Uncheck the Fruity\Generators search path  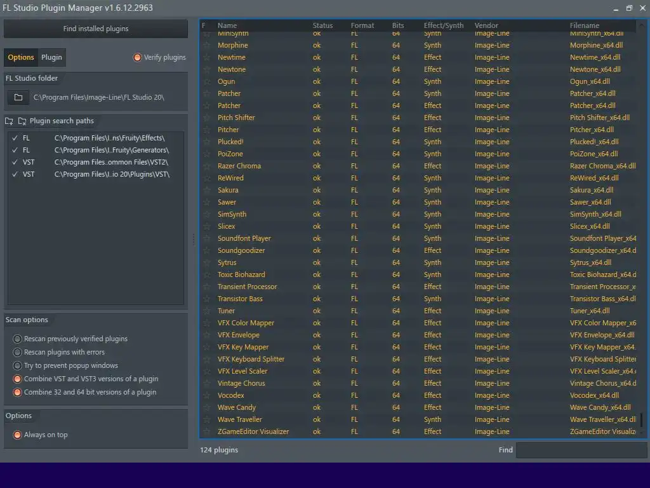click(x=15, y=150)
